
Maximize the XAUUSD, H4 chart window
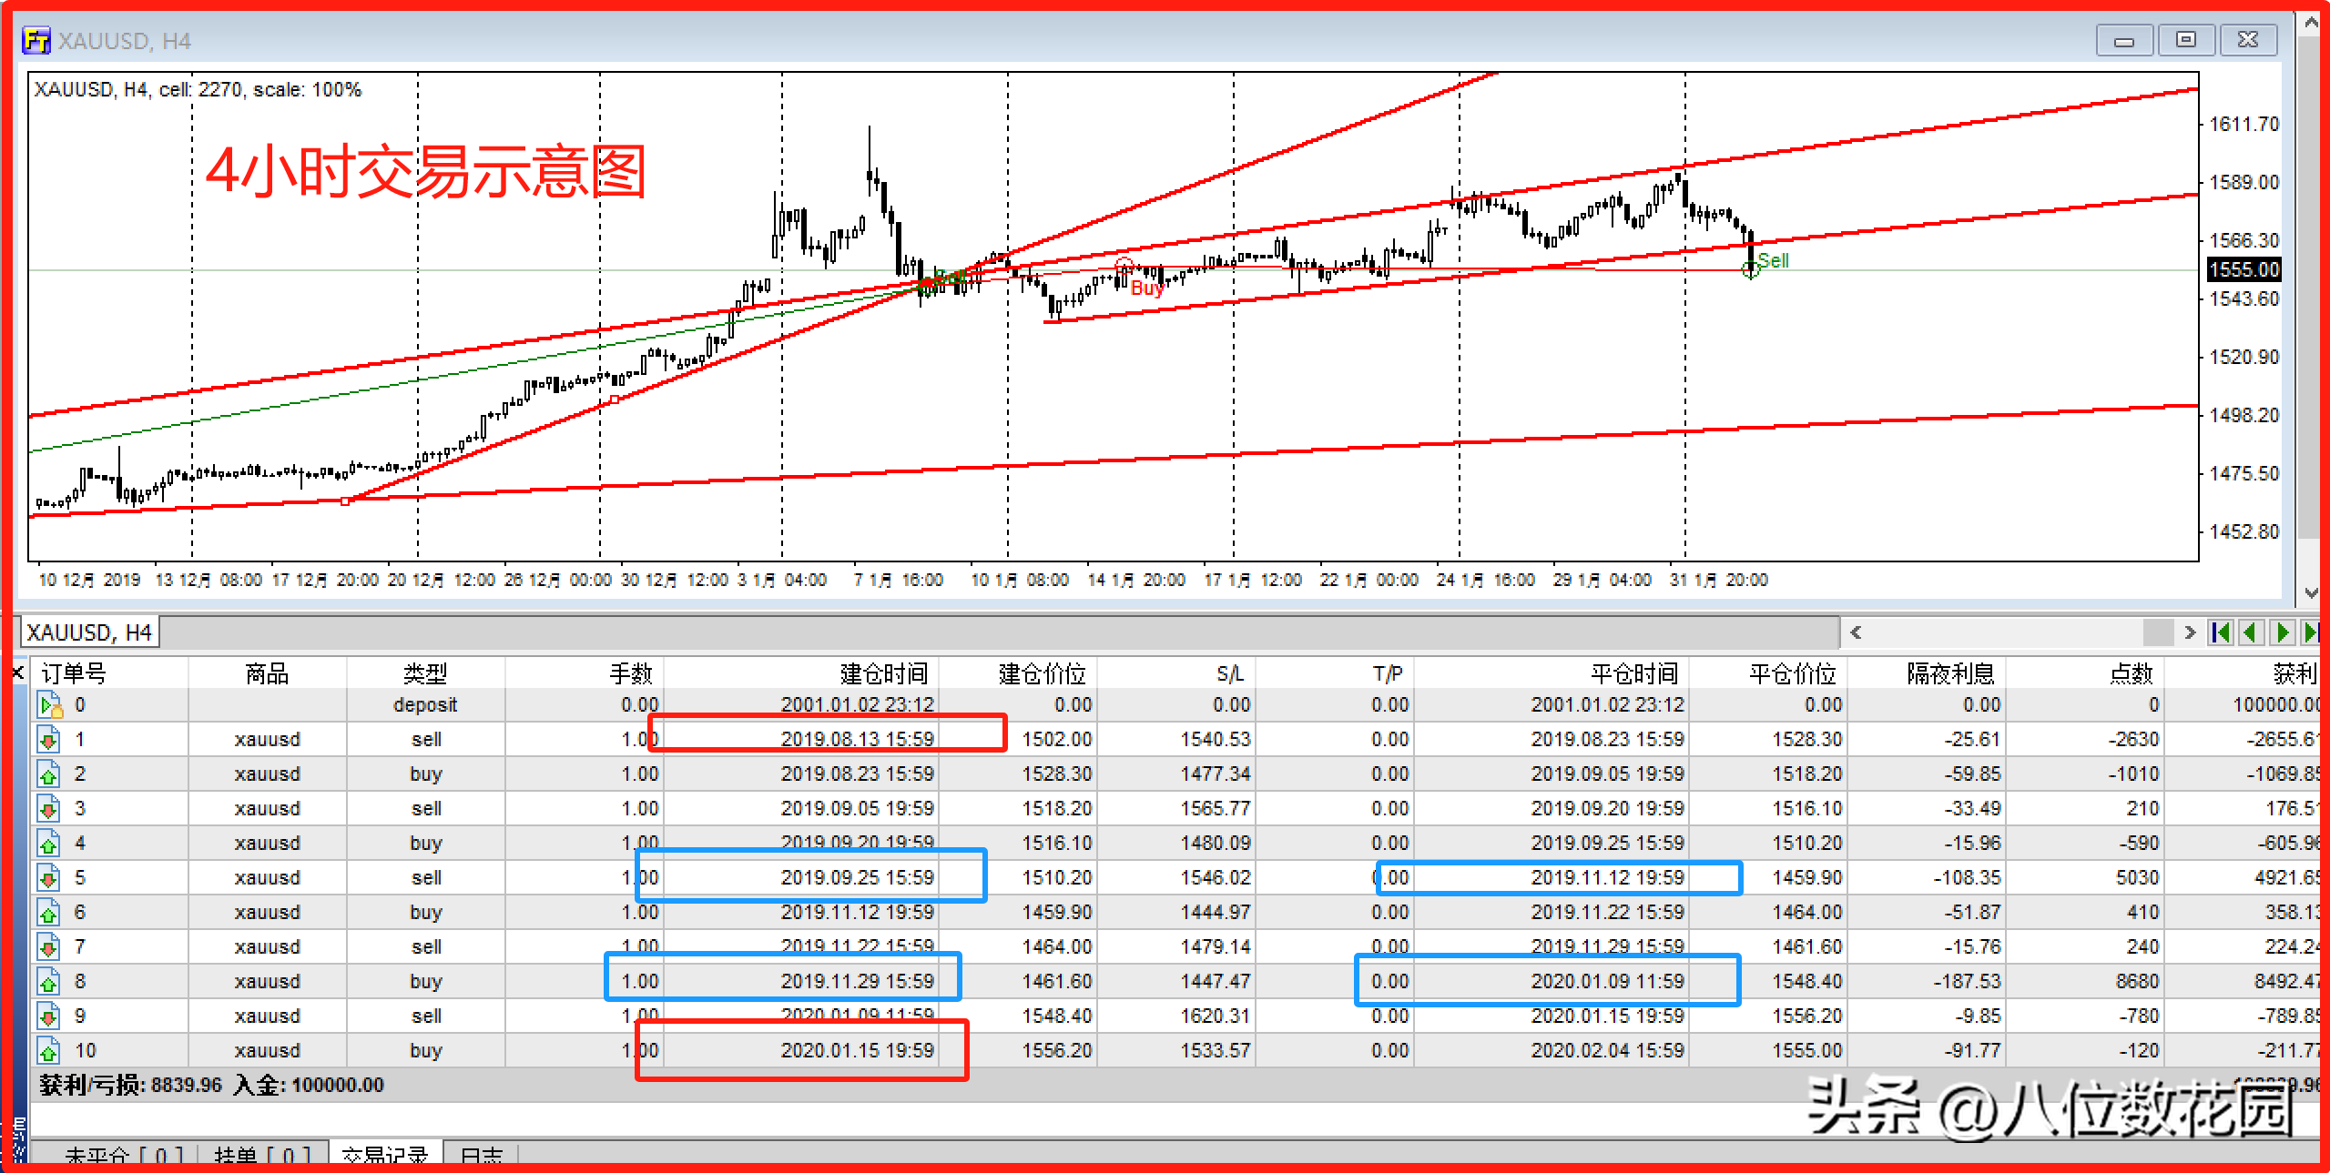(x=2186, y=40)
